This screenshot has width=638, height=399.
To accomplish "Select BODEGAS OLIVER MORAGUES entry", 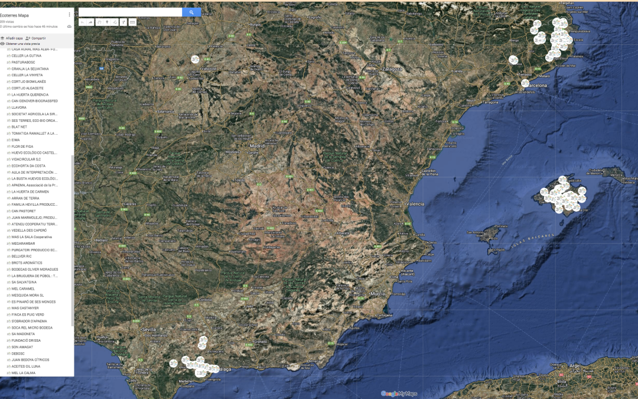I will click(35, 270).
